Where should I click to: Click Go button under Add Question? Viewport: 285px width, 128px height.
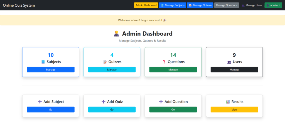pos(173,109)
